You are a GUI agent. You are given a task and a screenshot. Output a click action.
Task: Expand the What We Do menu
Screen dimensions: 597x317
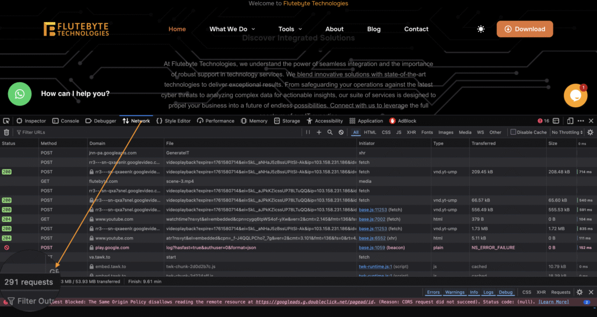(x=231, y=29)
